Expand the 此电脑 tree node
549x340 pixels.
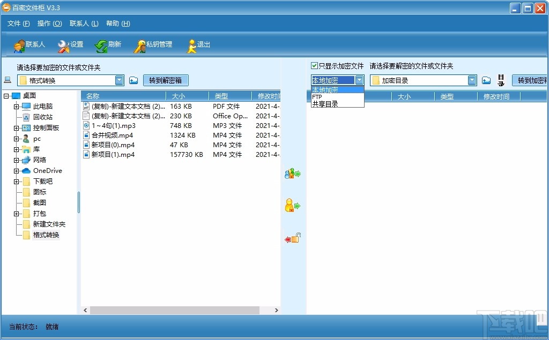point(16,106)
